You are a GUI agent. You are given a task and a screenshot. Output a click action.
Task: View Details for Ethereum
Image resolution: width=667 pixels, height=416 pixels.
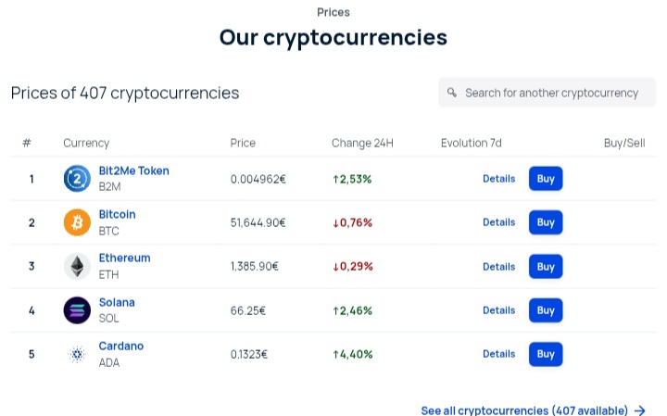point(499,267)
